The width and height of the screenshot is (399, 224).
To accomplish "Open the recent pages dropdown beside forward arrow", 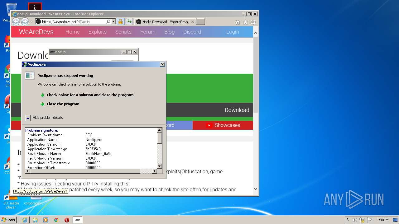I will [x=31, y=22].
